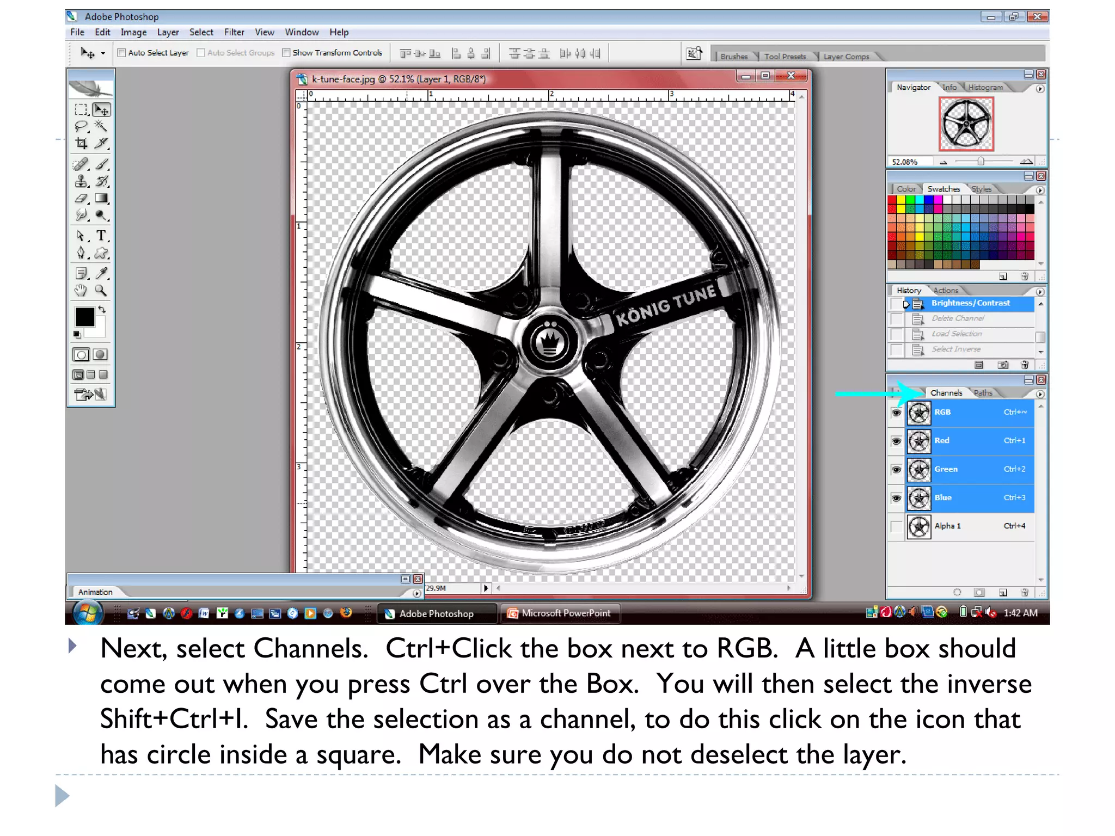Screen dimensions: 1115x836
Task: Open Brushes palette well tab
Action: [x=733, y=57]
